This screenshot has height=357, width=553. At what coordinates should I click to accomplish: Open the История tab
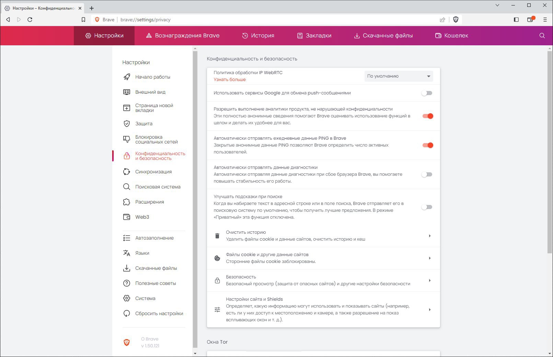[258, 36]
